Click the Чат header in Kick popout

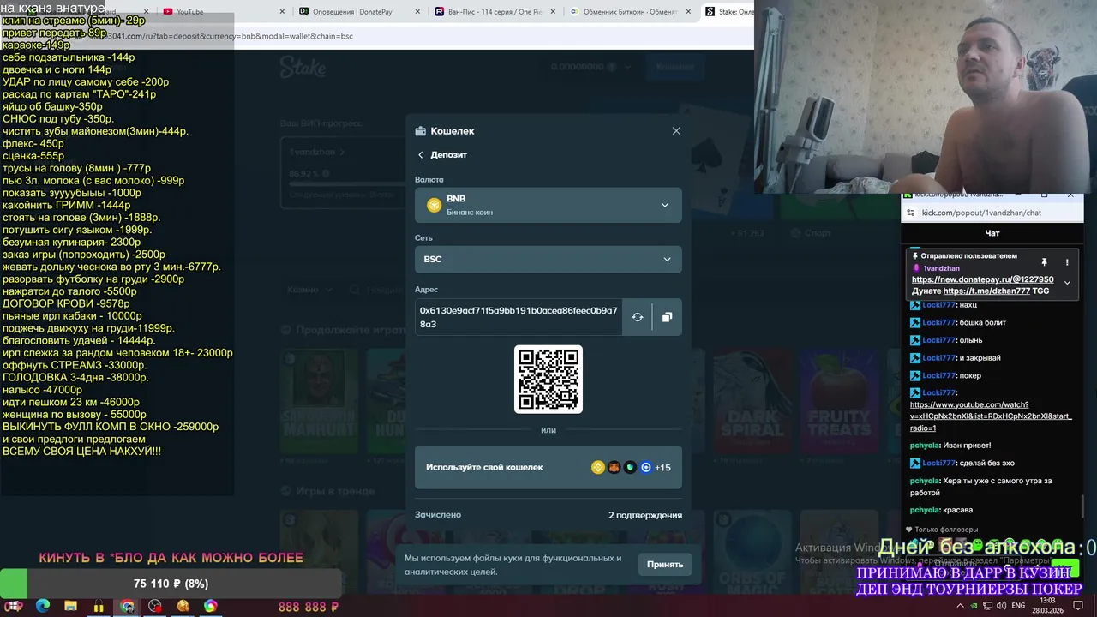coord(992,233)
